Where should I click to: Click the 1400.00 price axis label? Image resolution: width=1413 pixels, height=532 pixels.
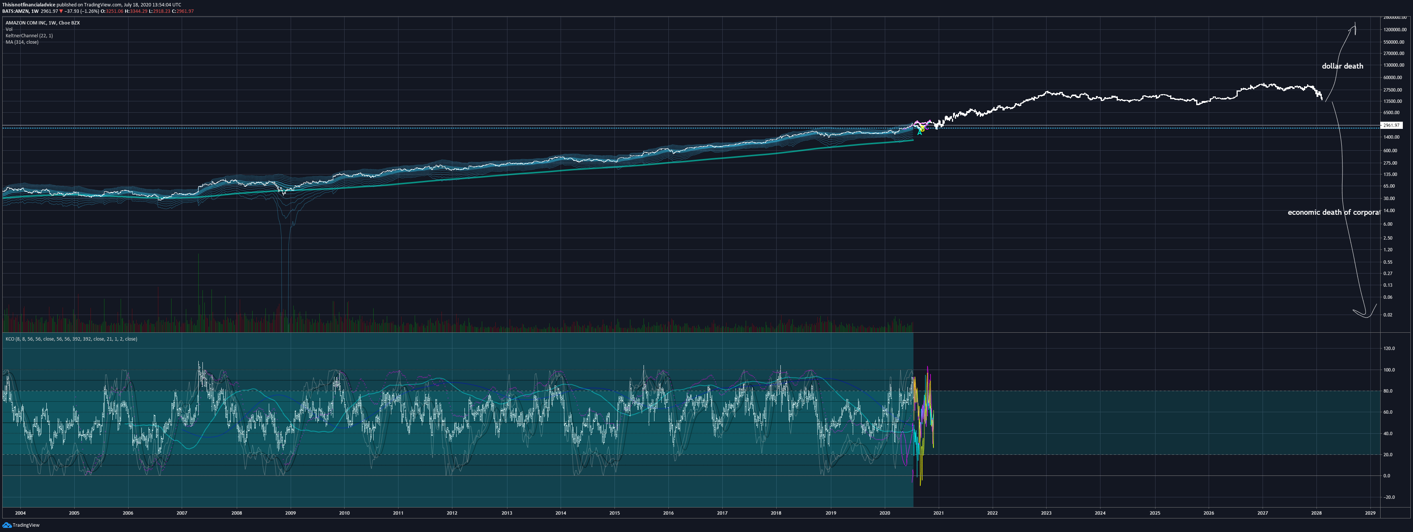pyautogui.click(x=1392, y=137)
